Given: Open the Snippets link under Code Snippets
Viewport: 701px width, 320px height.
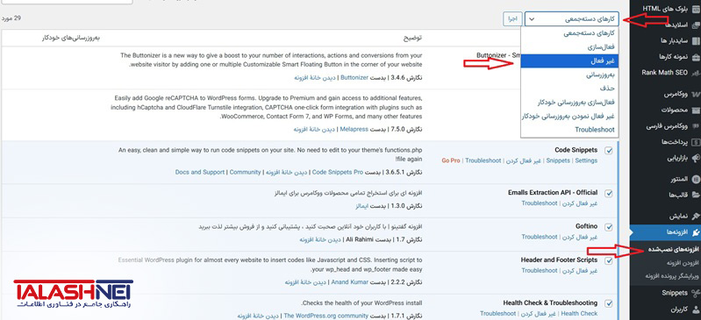Looking at the screenshot, I should (x=558, y=160).
